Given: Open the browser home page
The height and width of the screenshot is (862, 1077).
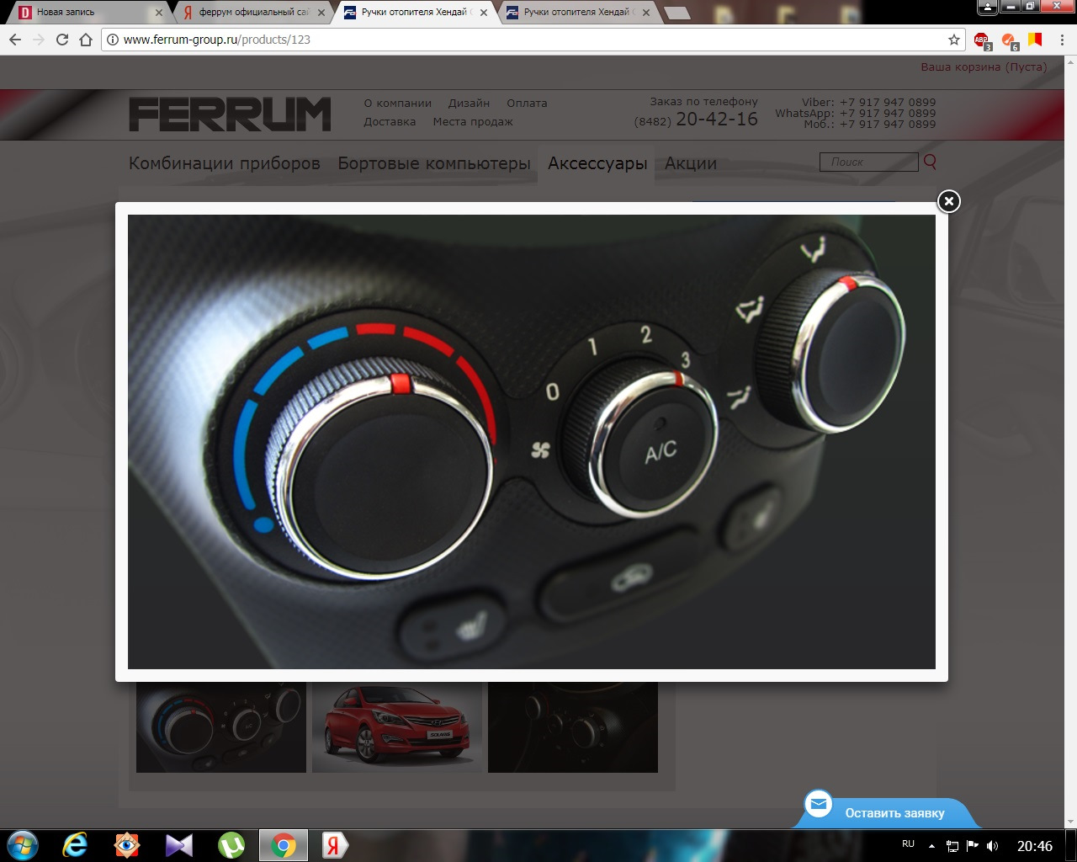Looking at the screenshot, I should click(x=86, y=40).
